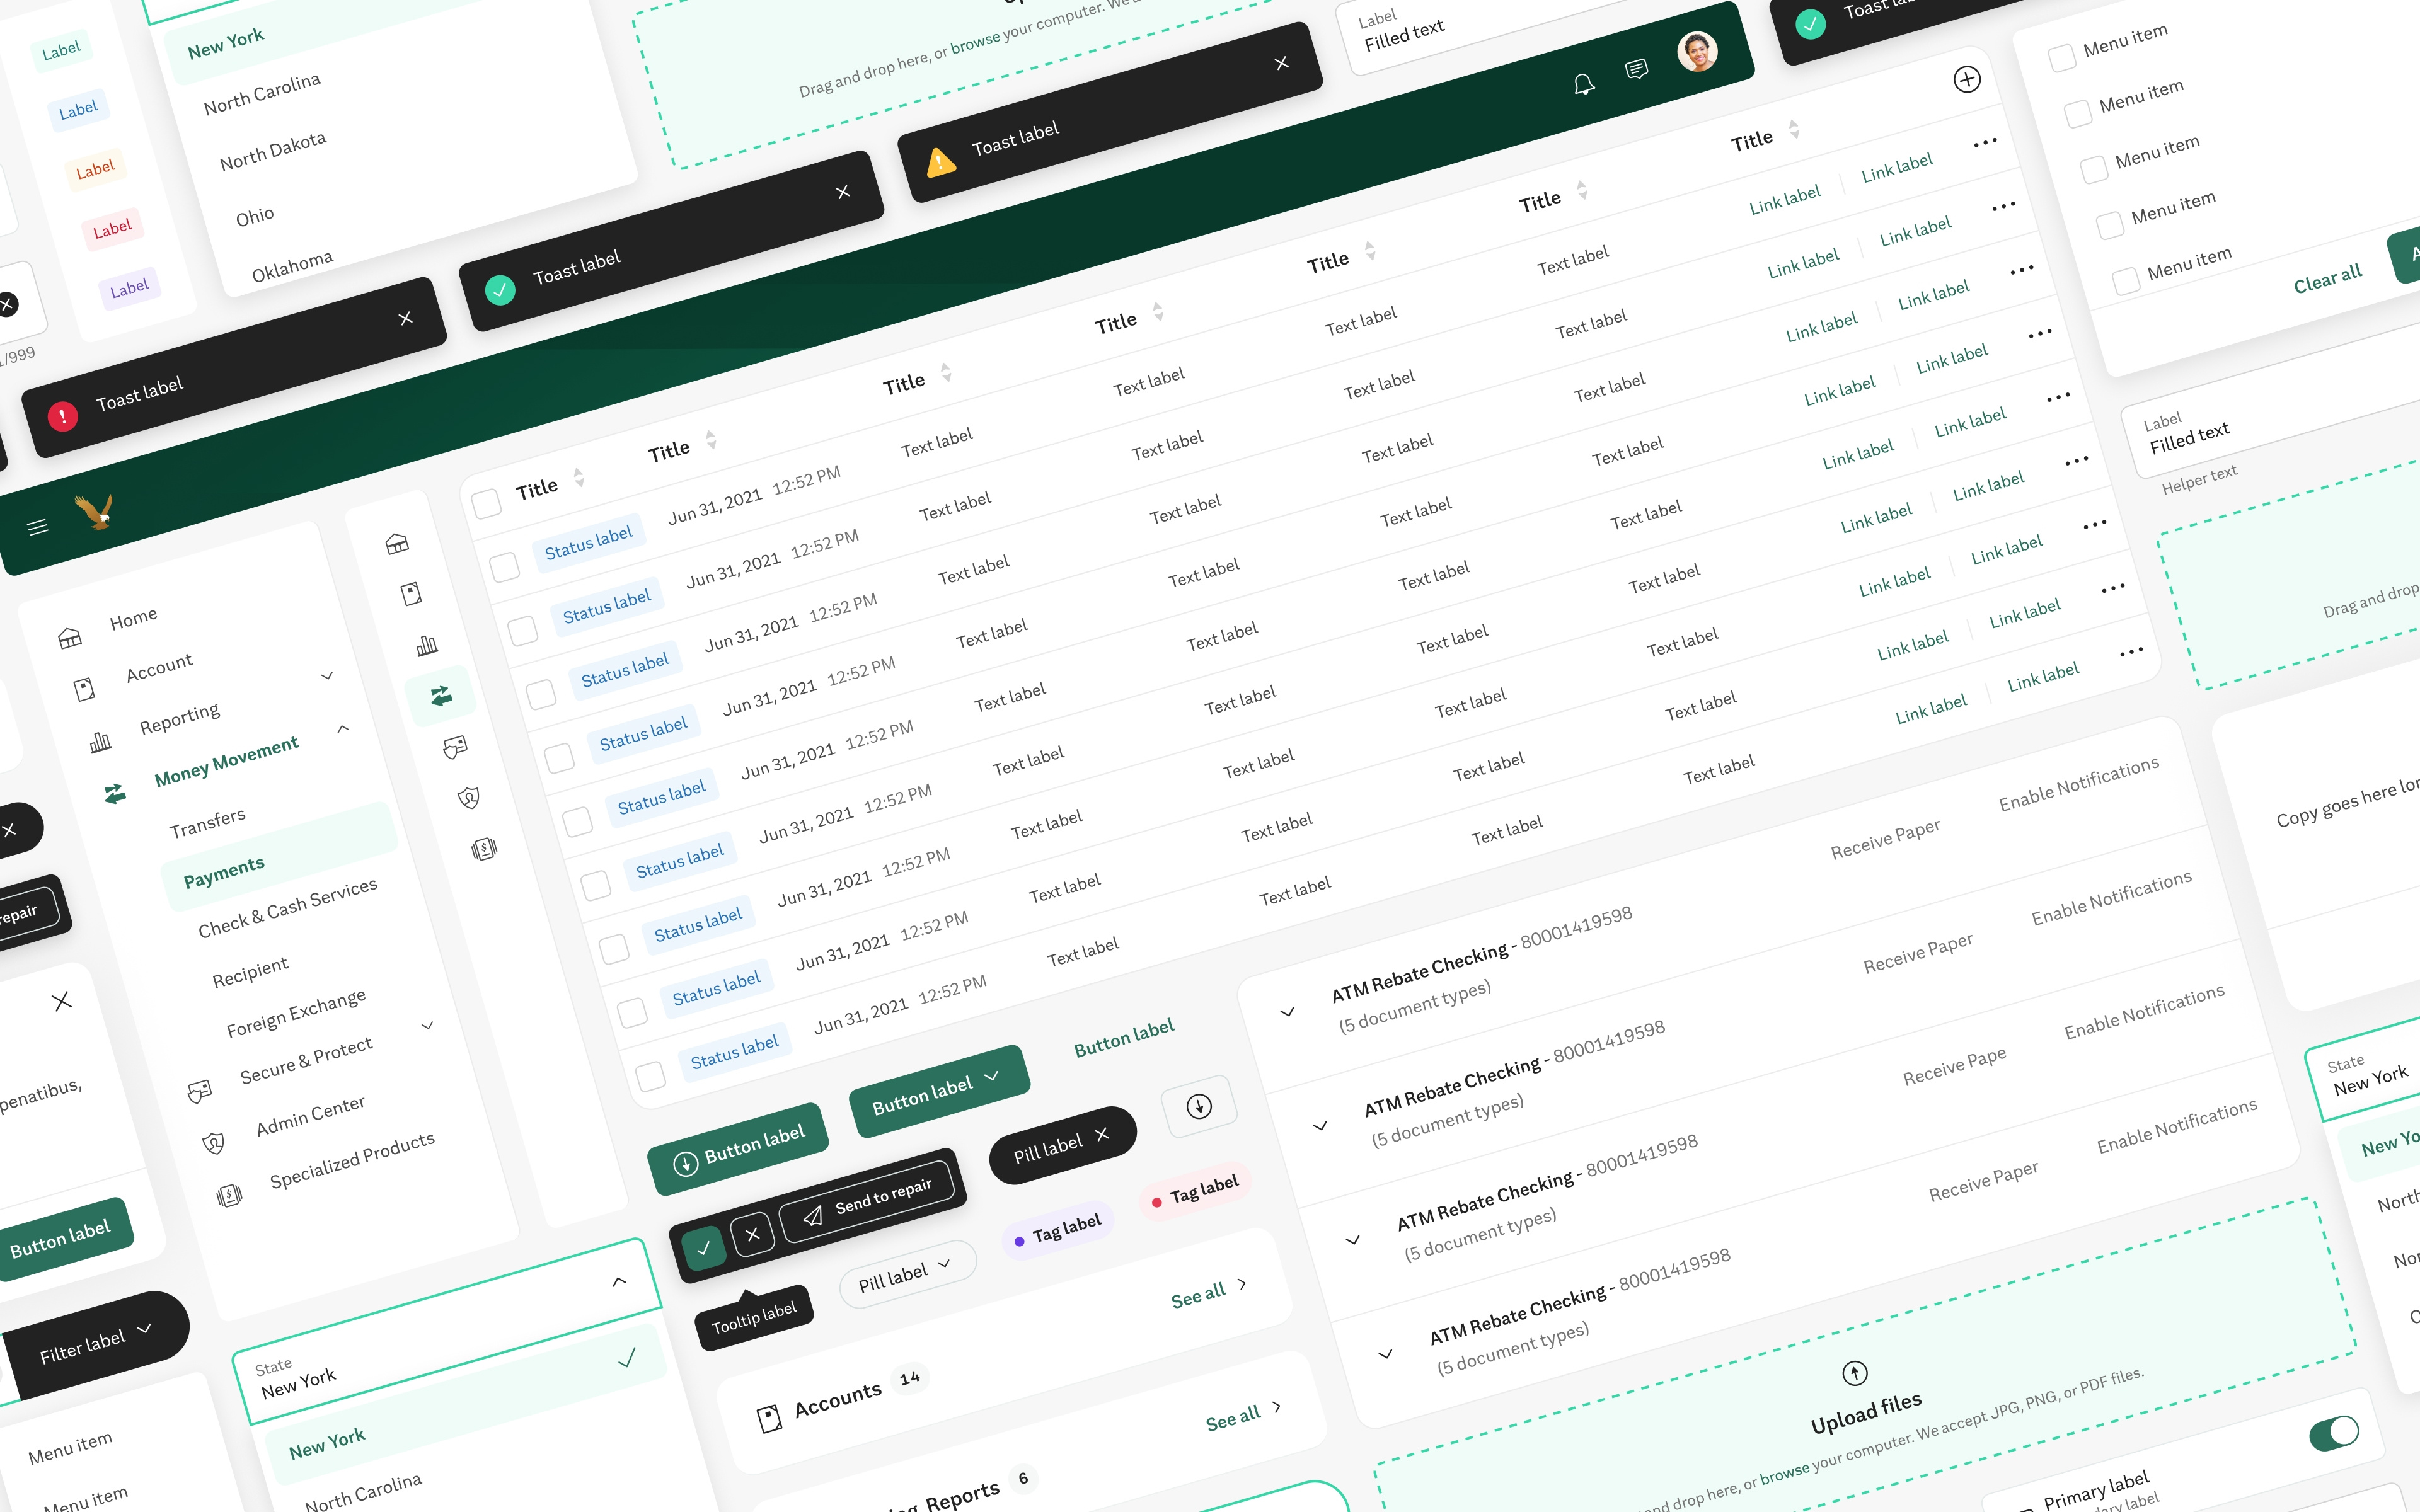
Task: Expand first ATM Rebate Checking row chevron
Action: [1287, 1012]
